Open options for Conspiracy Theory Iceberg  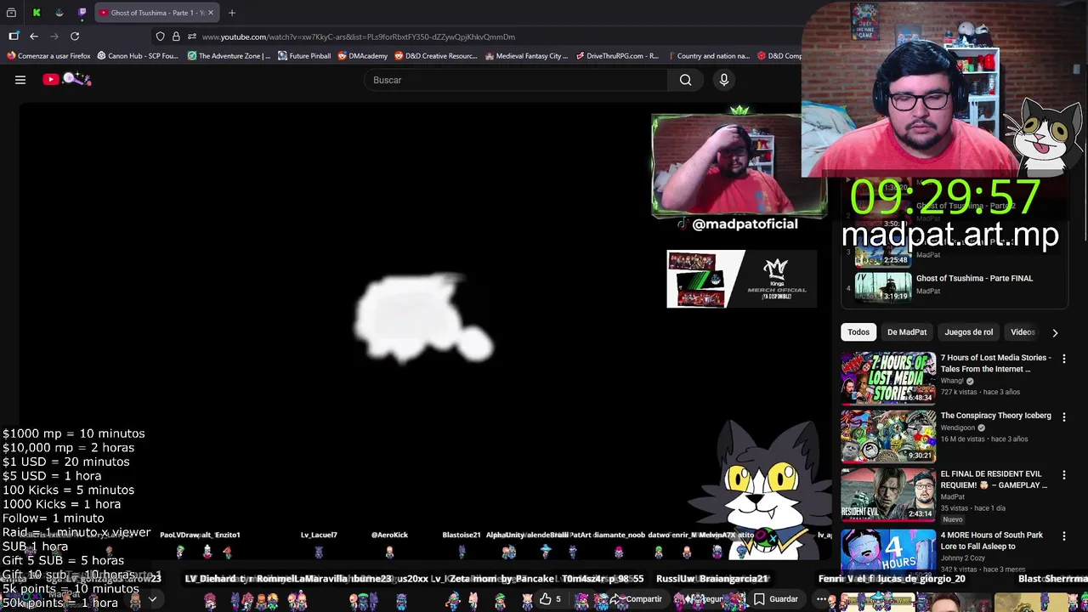(x=1063, y=416)
